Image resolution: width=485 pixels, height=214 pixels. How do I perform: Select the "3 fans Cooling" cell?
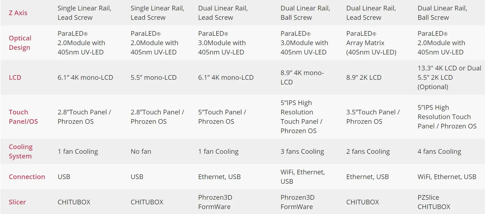302,152
